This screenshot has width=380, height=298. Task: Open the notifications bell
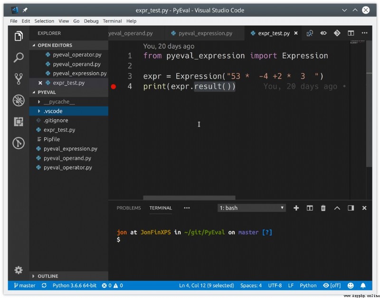[363, 285]
